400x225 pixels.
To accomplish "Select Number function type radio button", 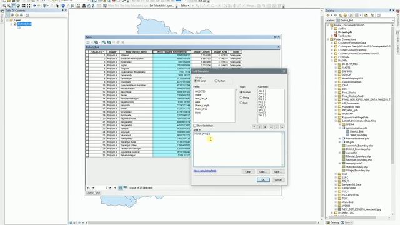I will [241, 92].
